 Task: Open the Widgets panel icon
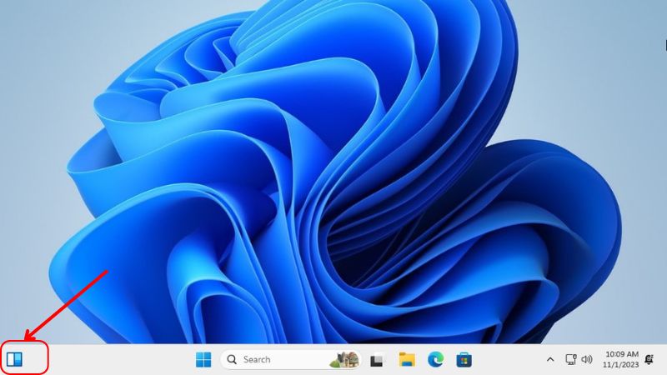(x=14, y=359)
